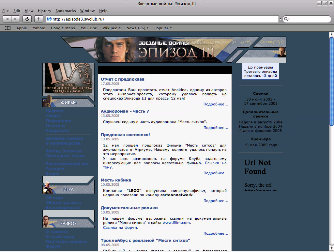
Task: Open the www.ifilm.com link
Action: coord(176,223)
